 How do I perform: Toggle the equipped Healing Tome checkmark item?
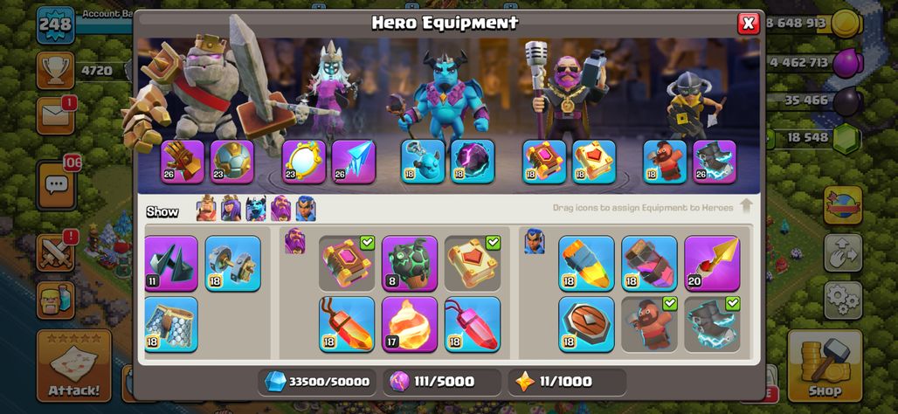473,264
